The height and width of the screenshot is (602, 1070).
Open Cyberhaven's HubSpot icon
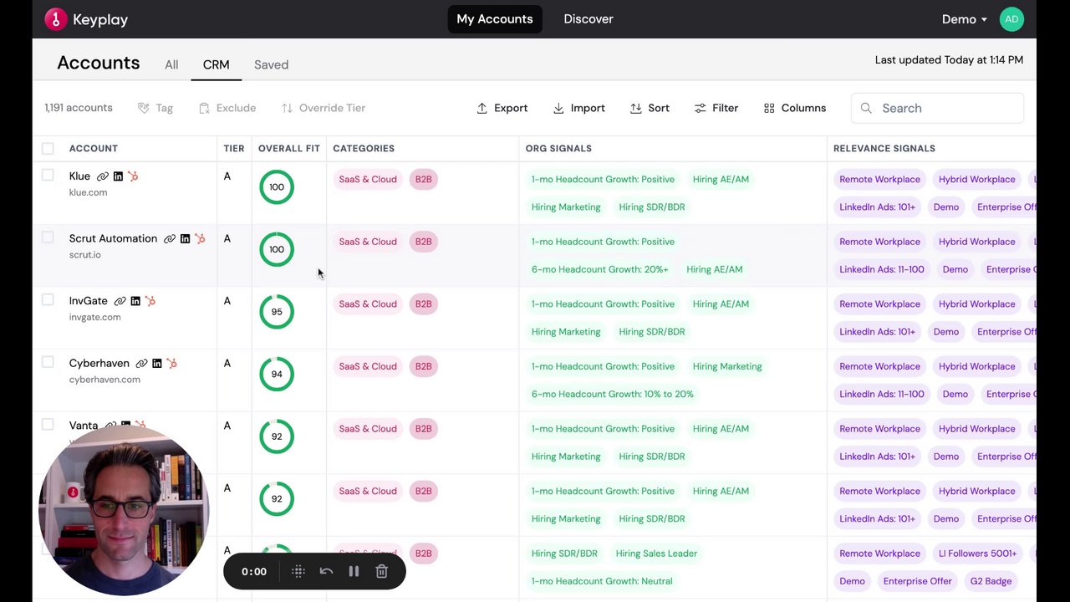click(171, 364)
